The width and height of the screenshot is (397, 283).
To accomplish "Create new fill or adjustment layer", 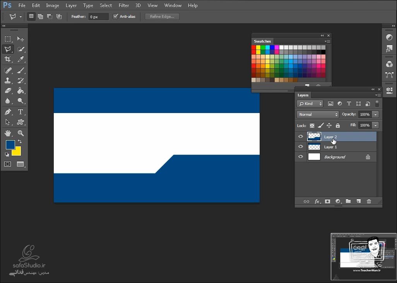I will (x=338, y=201).
